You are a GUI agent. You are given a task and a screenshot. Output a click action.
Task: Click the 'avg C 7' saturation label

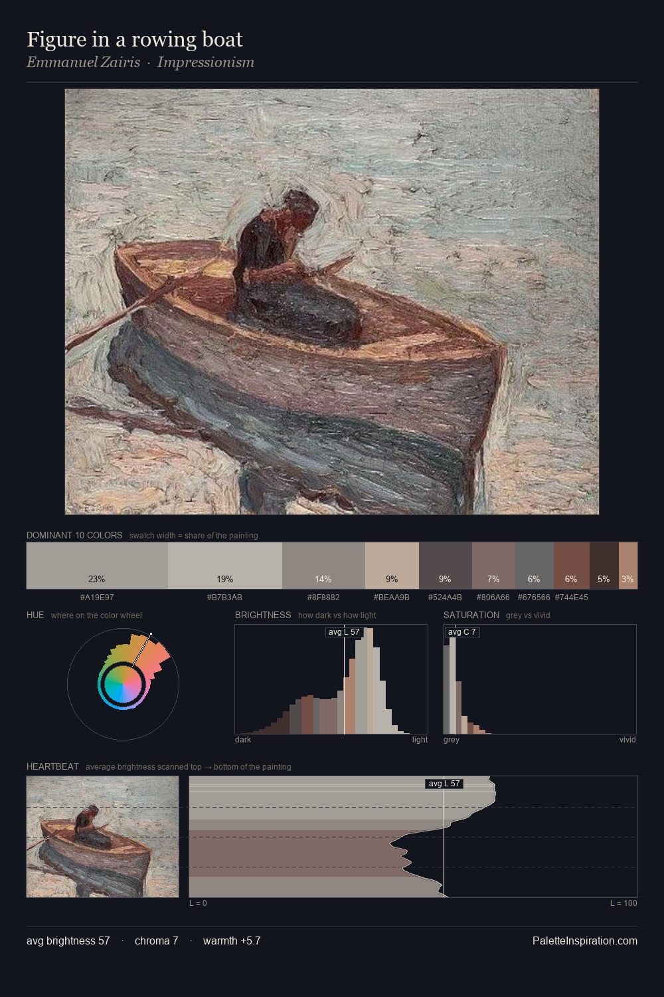tap(462, 632)
